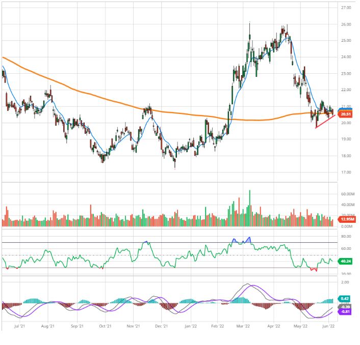Select the 26.00 price axis label
Image resolution: width=360 pixels, height=345 pixels.
[x=346, y=24]
